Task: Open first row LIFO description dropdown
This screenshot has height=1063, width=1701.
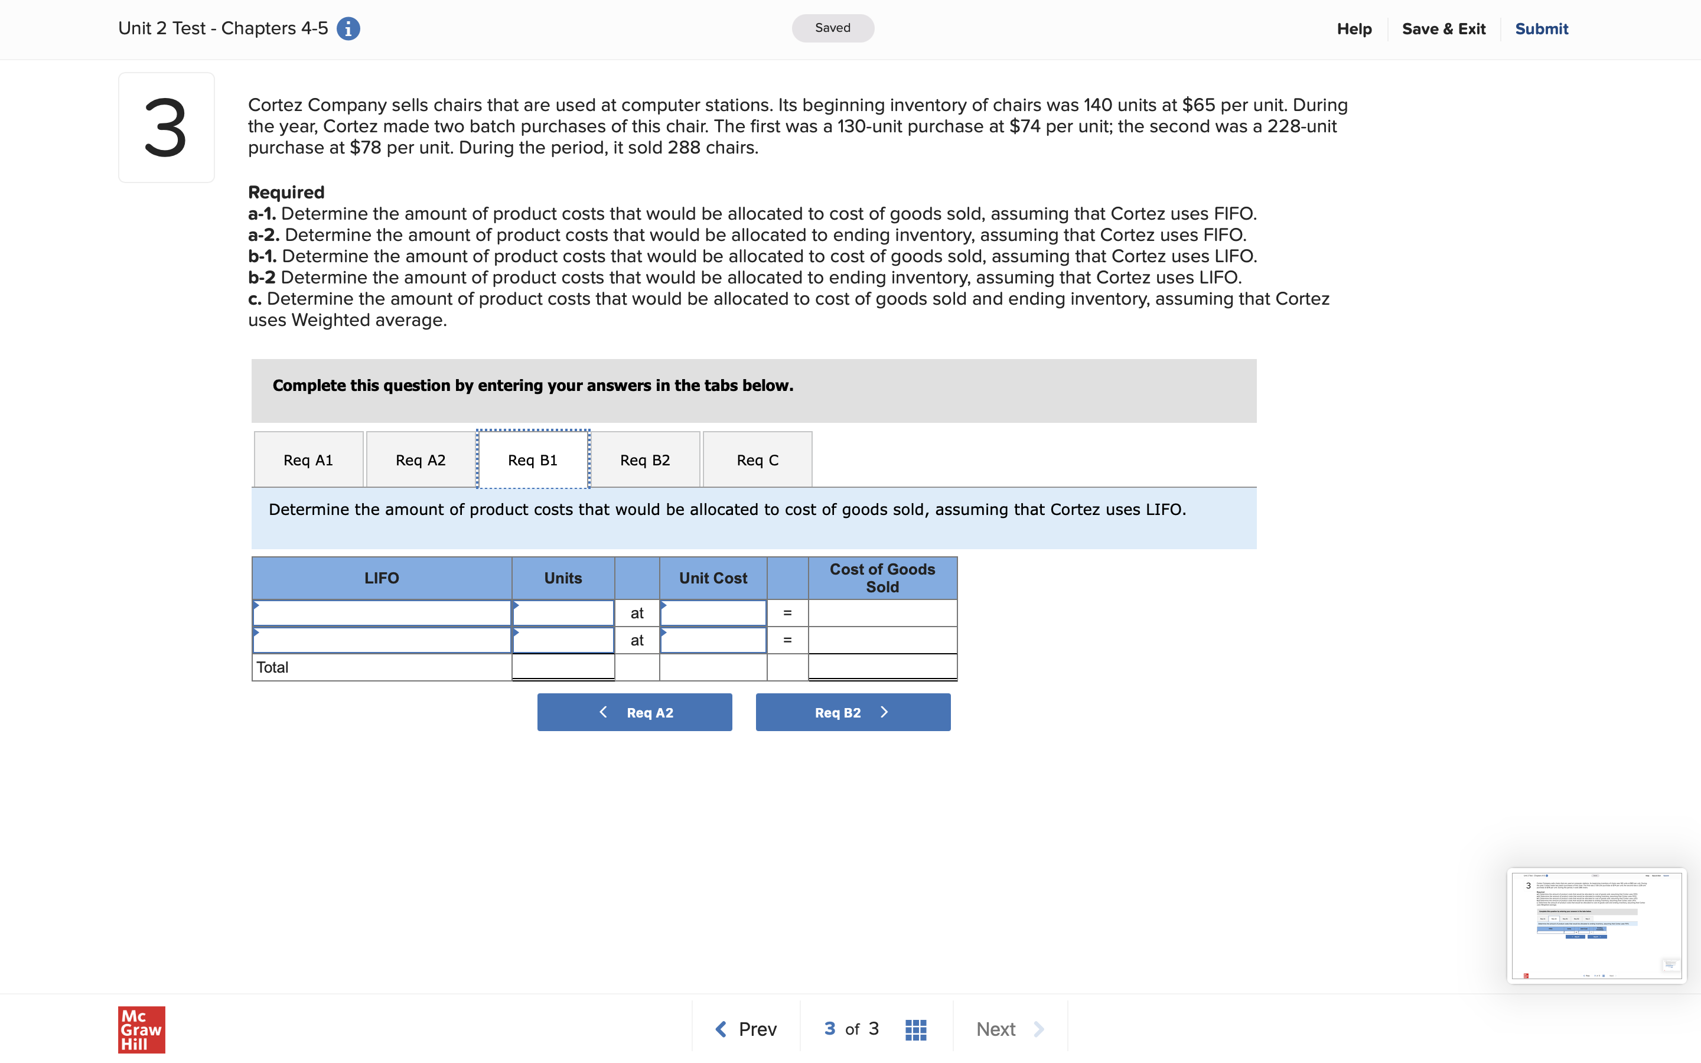Action: 382,613
